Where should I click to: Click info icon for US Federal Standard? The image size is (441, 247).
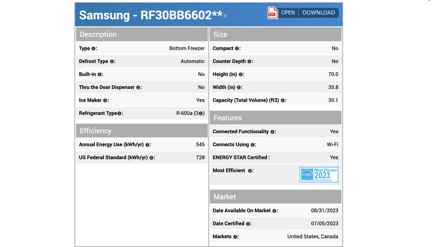click(x=152, y=157)
